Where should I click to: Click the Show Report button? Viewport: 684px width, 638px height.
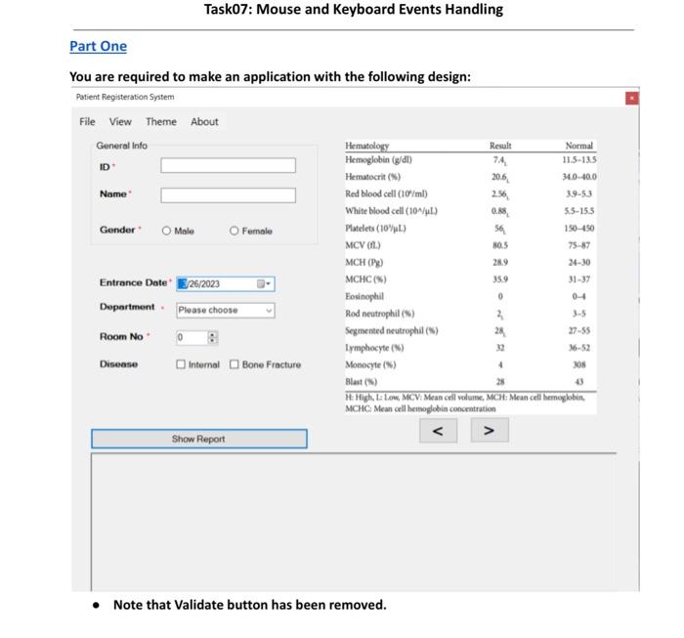tap(199, 439)
